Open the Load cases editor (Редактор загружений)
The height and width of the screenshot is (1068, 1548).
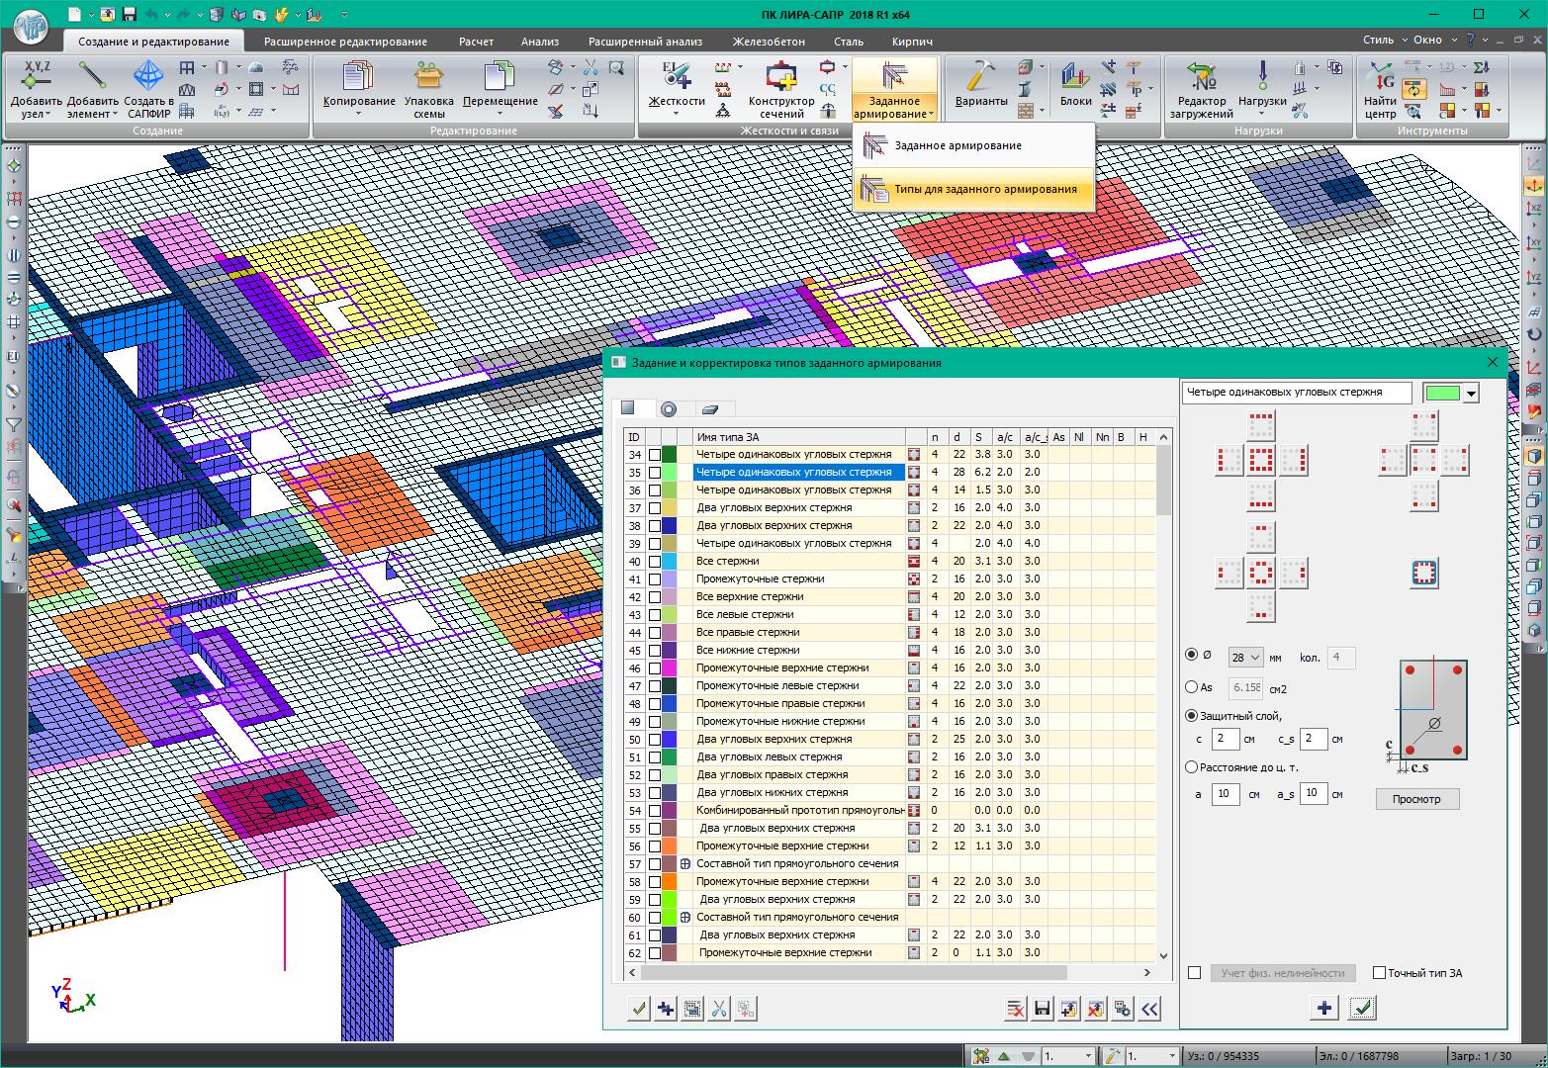[x=1201, y=76]
